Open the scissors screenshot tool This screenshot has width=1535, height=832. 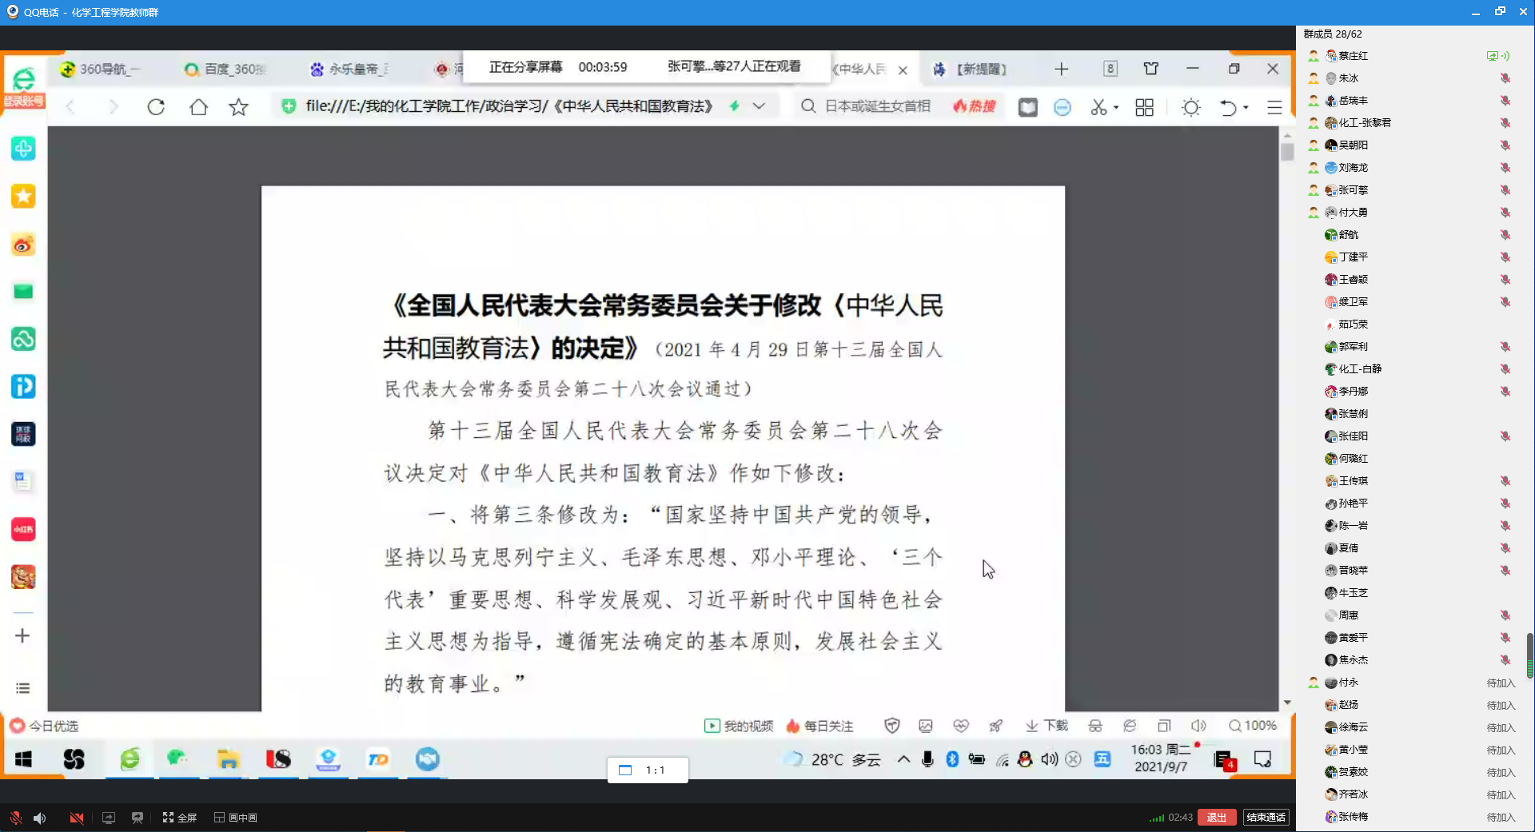click(x=1098, y=107)
